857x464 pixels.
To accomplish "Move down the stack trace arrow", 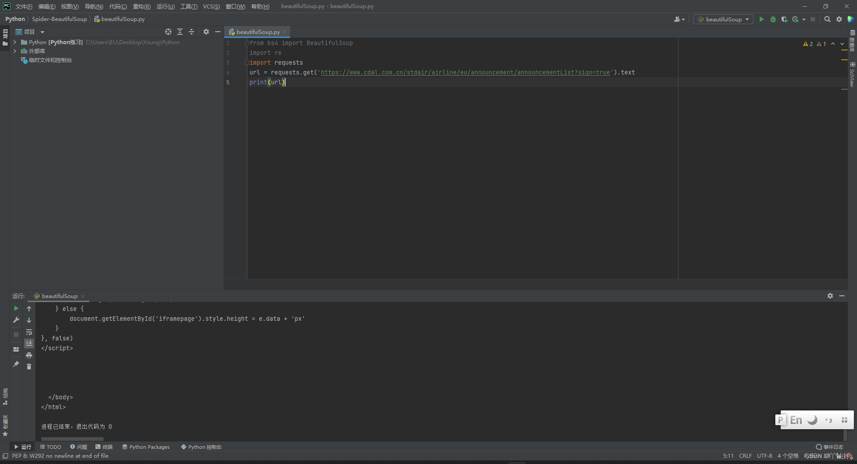I will (29, 320).
